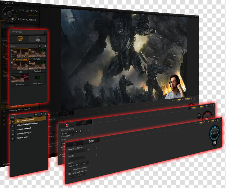Click far-right corner icon on STREAM bar
Image resolution: width=226 pixels, height=188 pixels.
pyautogui.click(x=220, y=120)
